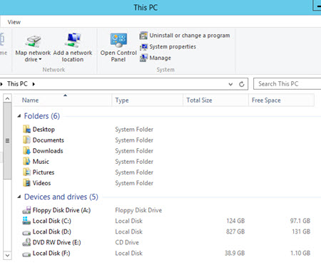Image resolution: width=321 pixels, height=265 pixels.
Task: Click the 1.10 GB free space value
Action: tap(300, 253)
